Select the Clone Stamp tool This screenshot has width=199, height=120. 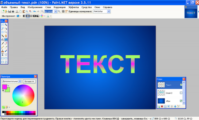coord(3,51)
